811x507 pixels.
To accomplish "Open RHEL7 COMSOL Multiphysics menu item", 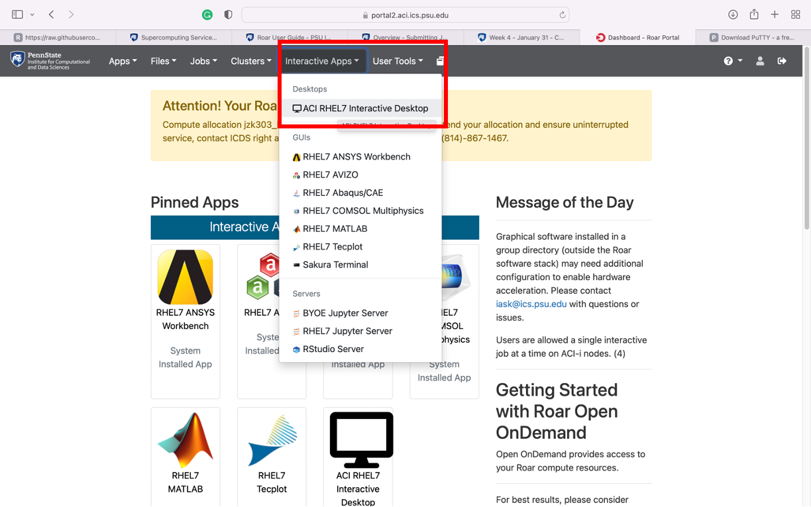I will [360, 210].
